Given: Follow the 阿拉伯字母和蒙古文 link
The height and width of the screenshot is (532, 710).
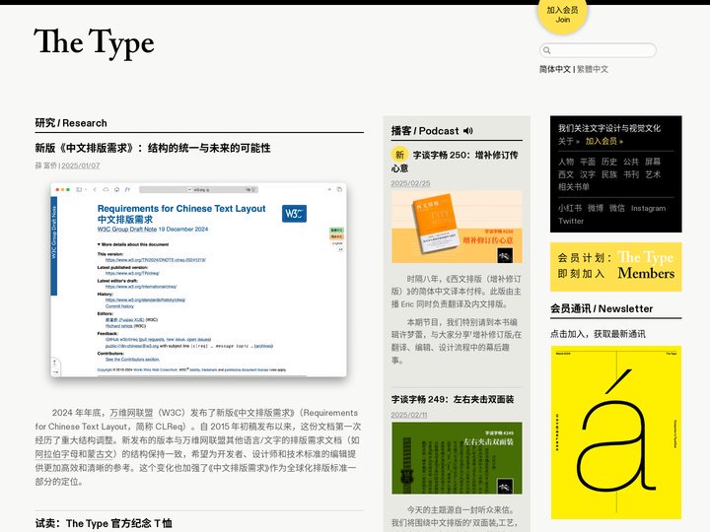Looking at the screenshot, I should pos(75,454).
